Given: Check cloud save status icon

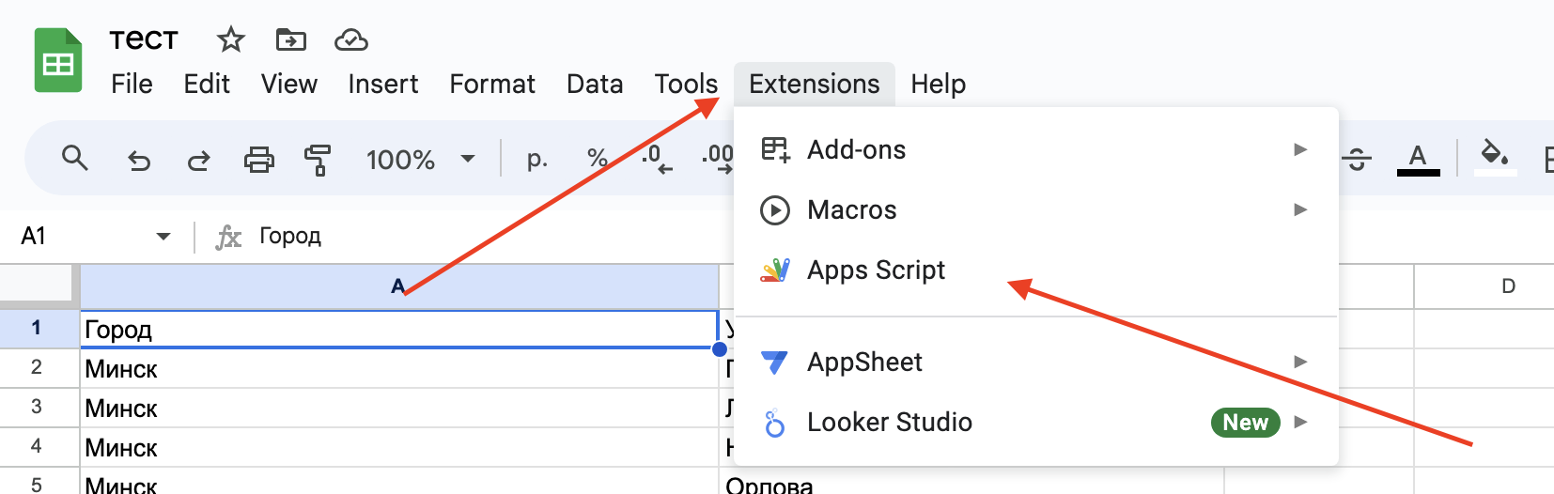Looking at the screenshot, I should pyautogui.click(x=350, y=39).
